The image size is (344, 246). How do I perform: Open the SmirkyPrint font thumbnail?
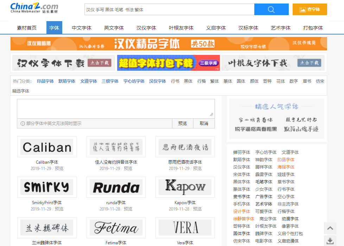(x=47, y=187)
